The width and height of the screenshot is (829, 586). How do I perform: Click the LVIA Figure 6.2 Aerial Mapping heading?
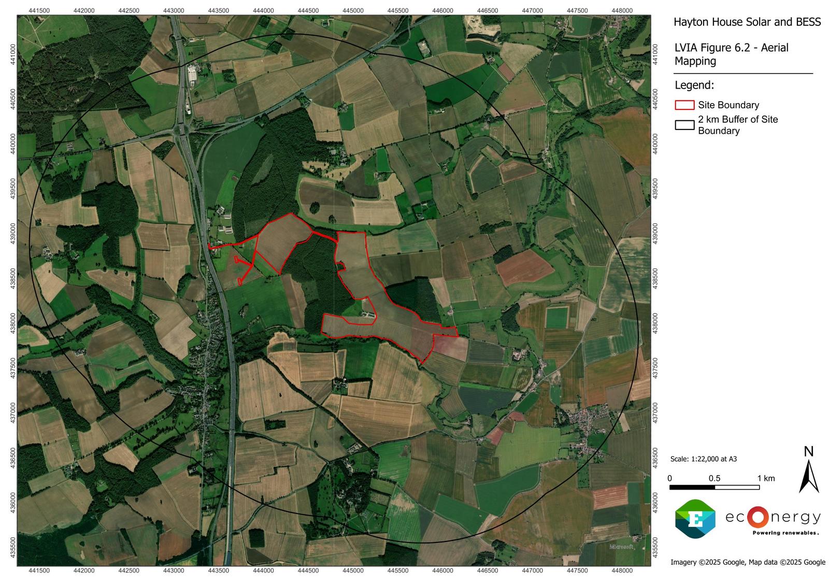coord(731,54)
